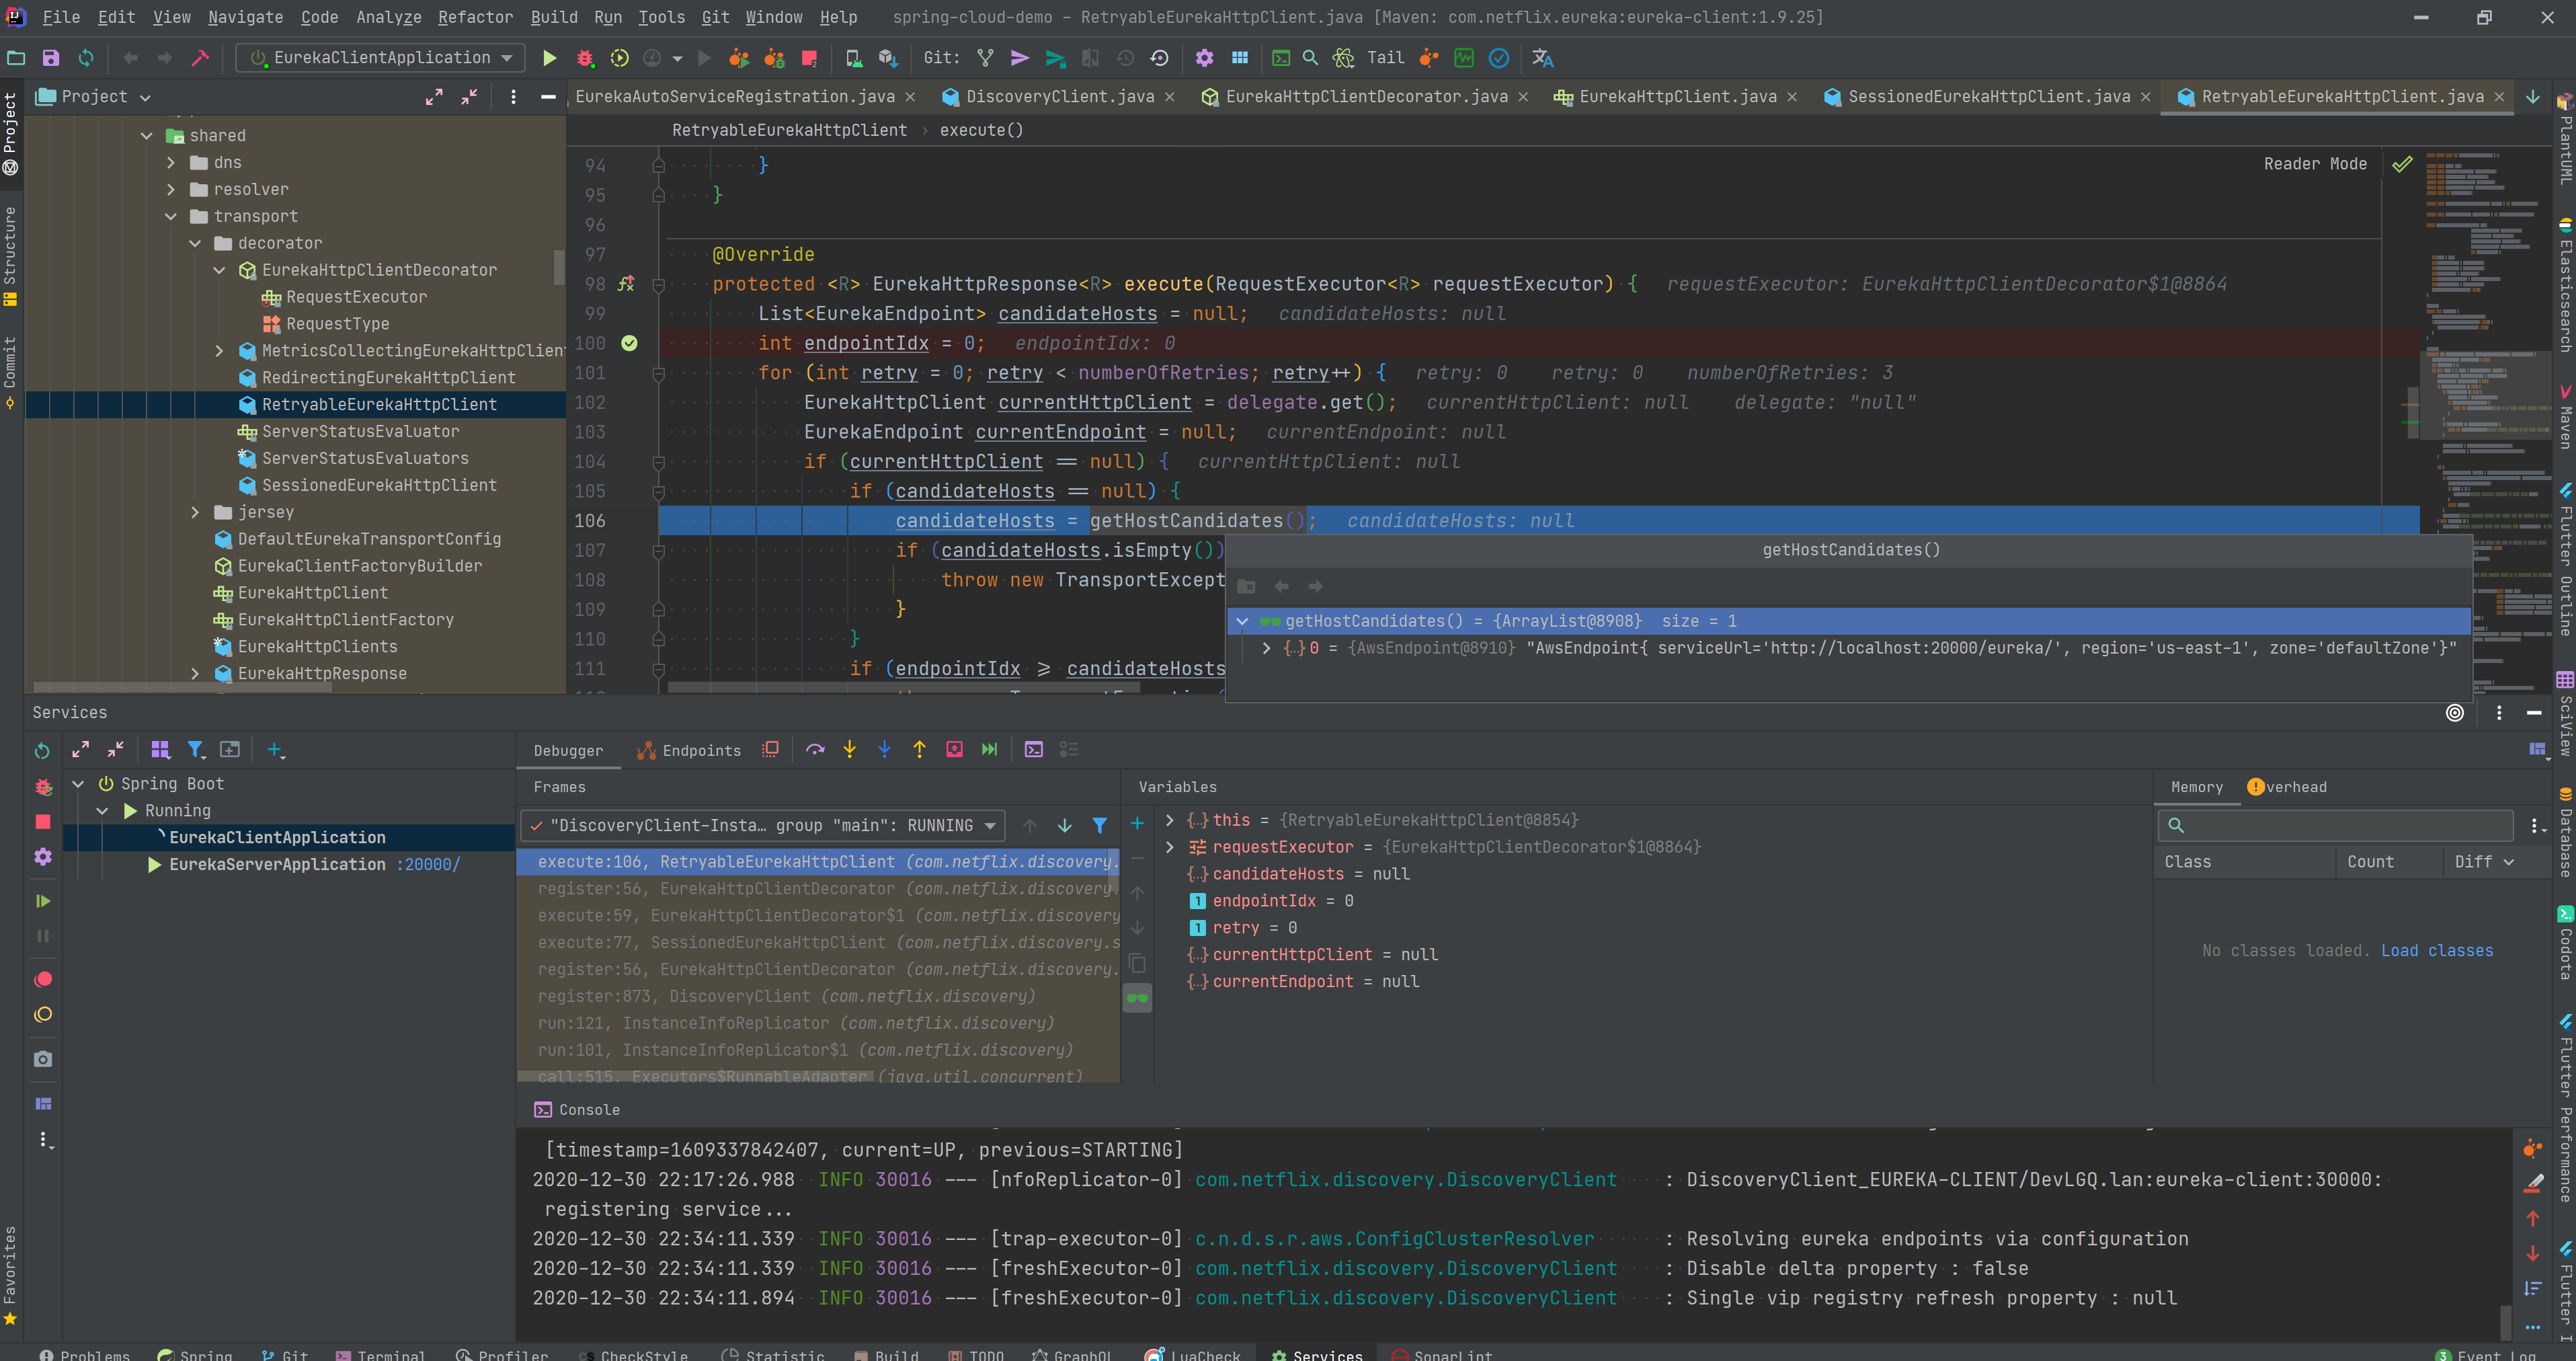The width and height of the screenshot is (2576, 1361).
Task: Switch to the DiscoveryClient.java tab
Action: pos(1059,96)
